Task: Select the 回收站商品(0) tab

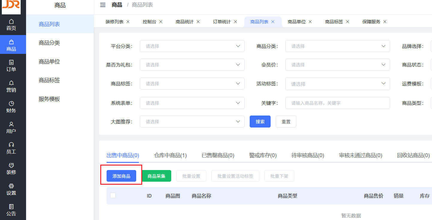Action: 413,155
